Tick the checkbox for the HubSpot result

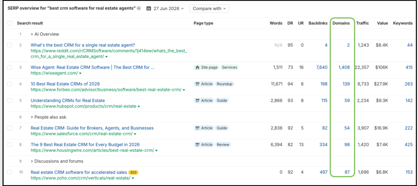[10, 101]
